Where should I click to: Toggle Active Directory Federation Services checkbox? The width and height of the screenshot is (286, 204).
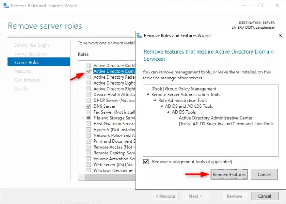(x=89, y=77)
